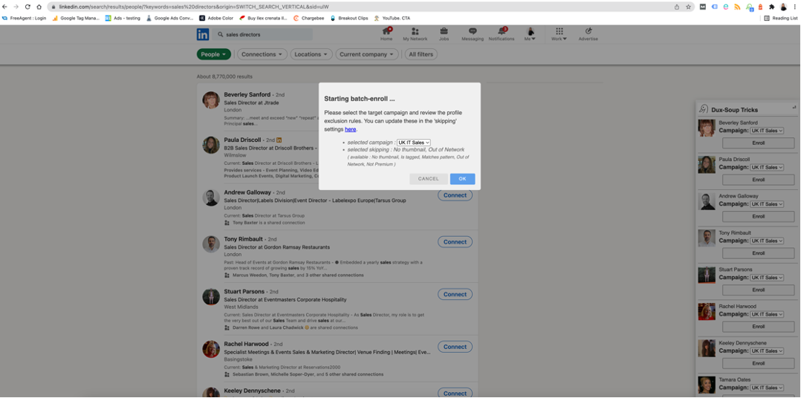Open LinkedIn Messaging
The width and height of the screenshot is (801, 398).
473,34
